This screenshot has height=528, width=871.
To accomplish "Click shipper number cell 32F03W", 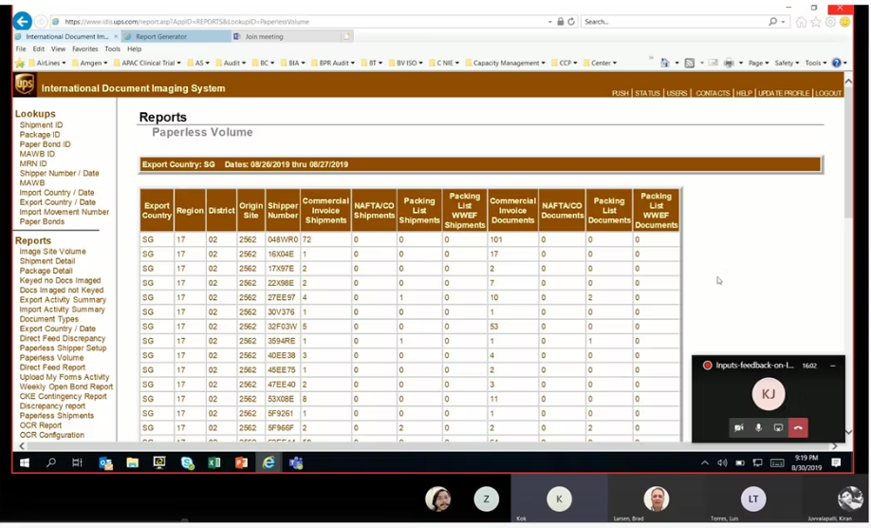I will [x=283, y=327].
